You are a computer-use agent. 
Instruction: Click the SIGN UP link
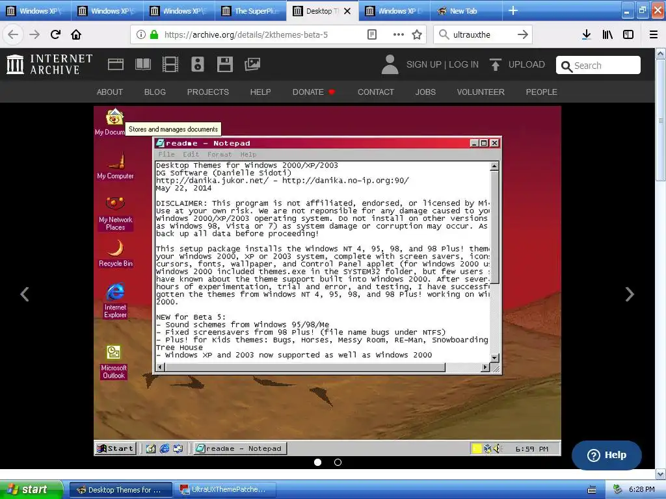tap(423, 64)
